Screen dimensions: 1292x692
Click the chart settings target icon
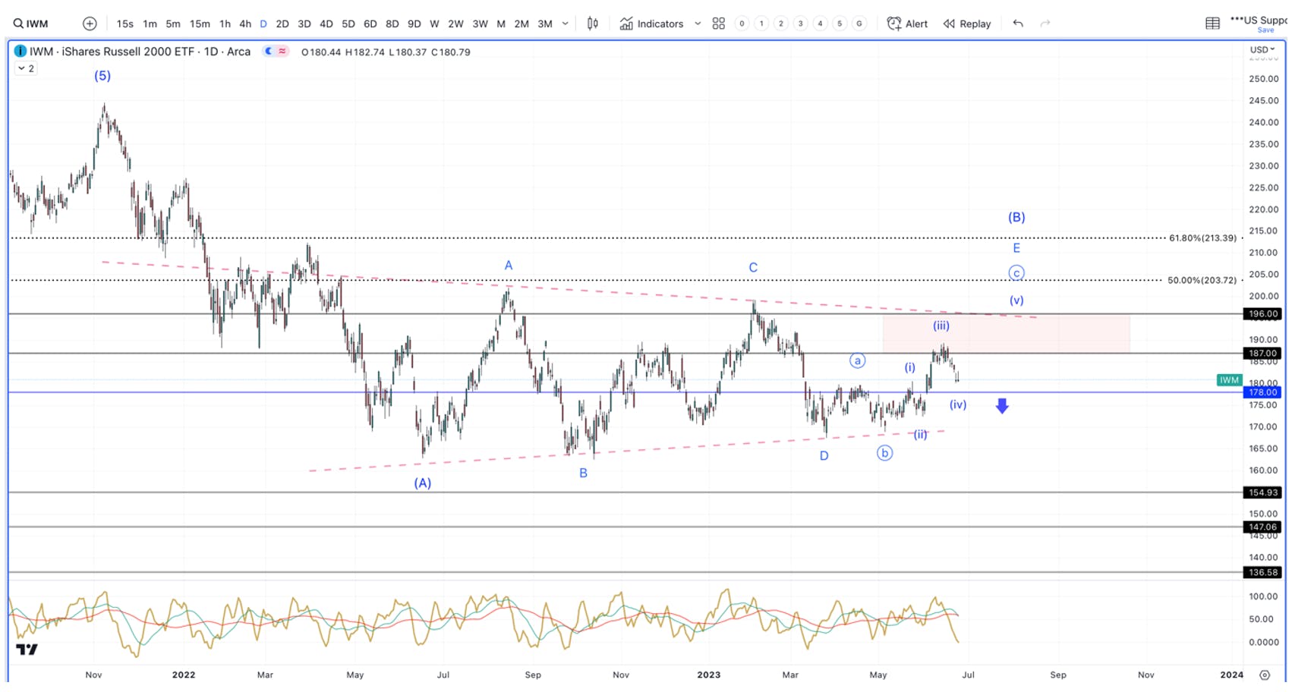pyautogui.click(x=1265, y=675)
